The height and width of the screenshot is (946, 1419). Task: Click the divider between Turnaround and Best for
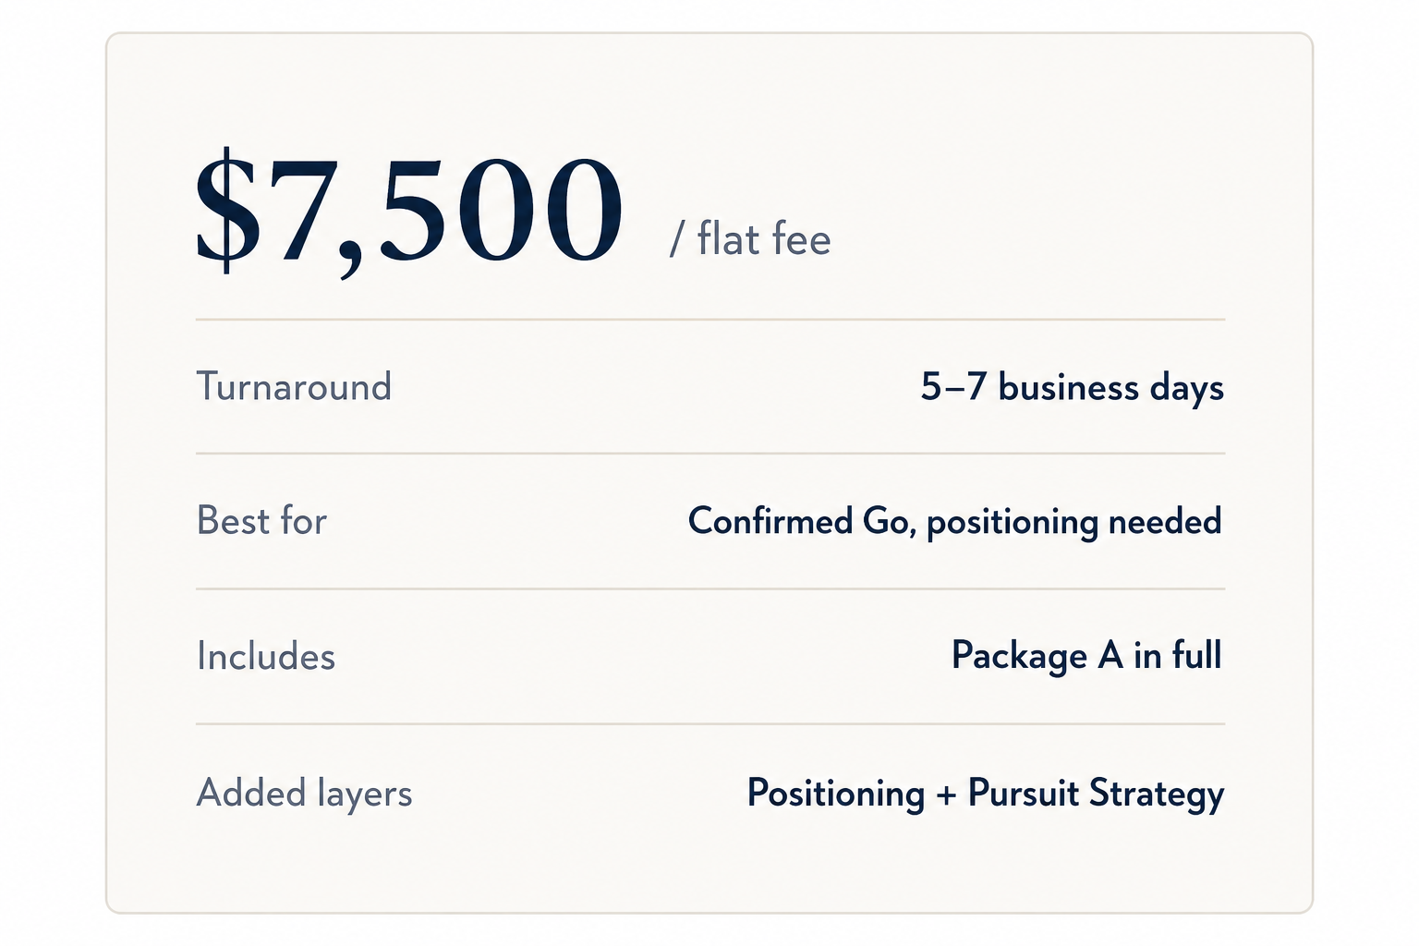point(710,454)
